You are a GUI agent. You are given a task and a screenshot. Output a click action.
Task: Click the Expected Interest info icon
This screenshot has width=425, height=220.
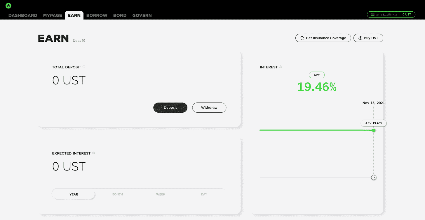tap(93, 153)
